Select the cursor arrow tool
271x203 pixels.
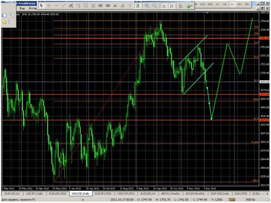point(41,6)
